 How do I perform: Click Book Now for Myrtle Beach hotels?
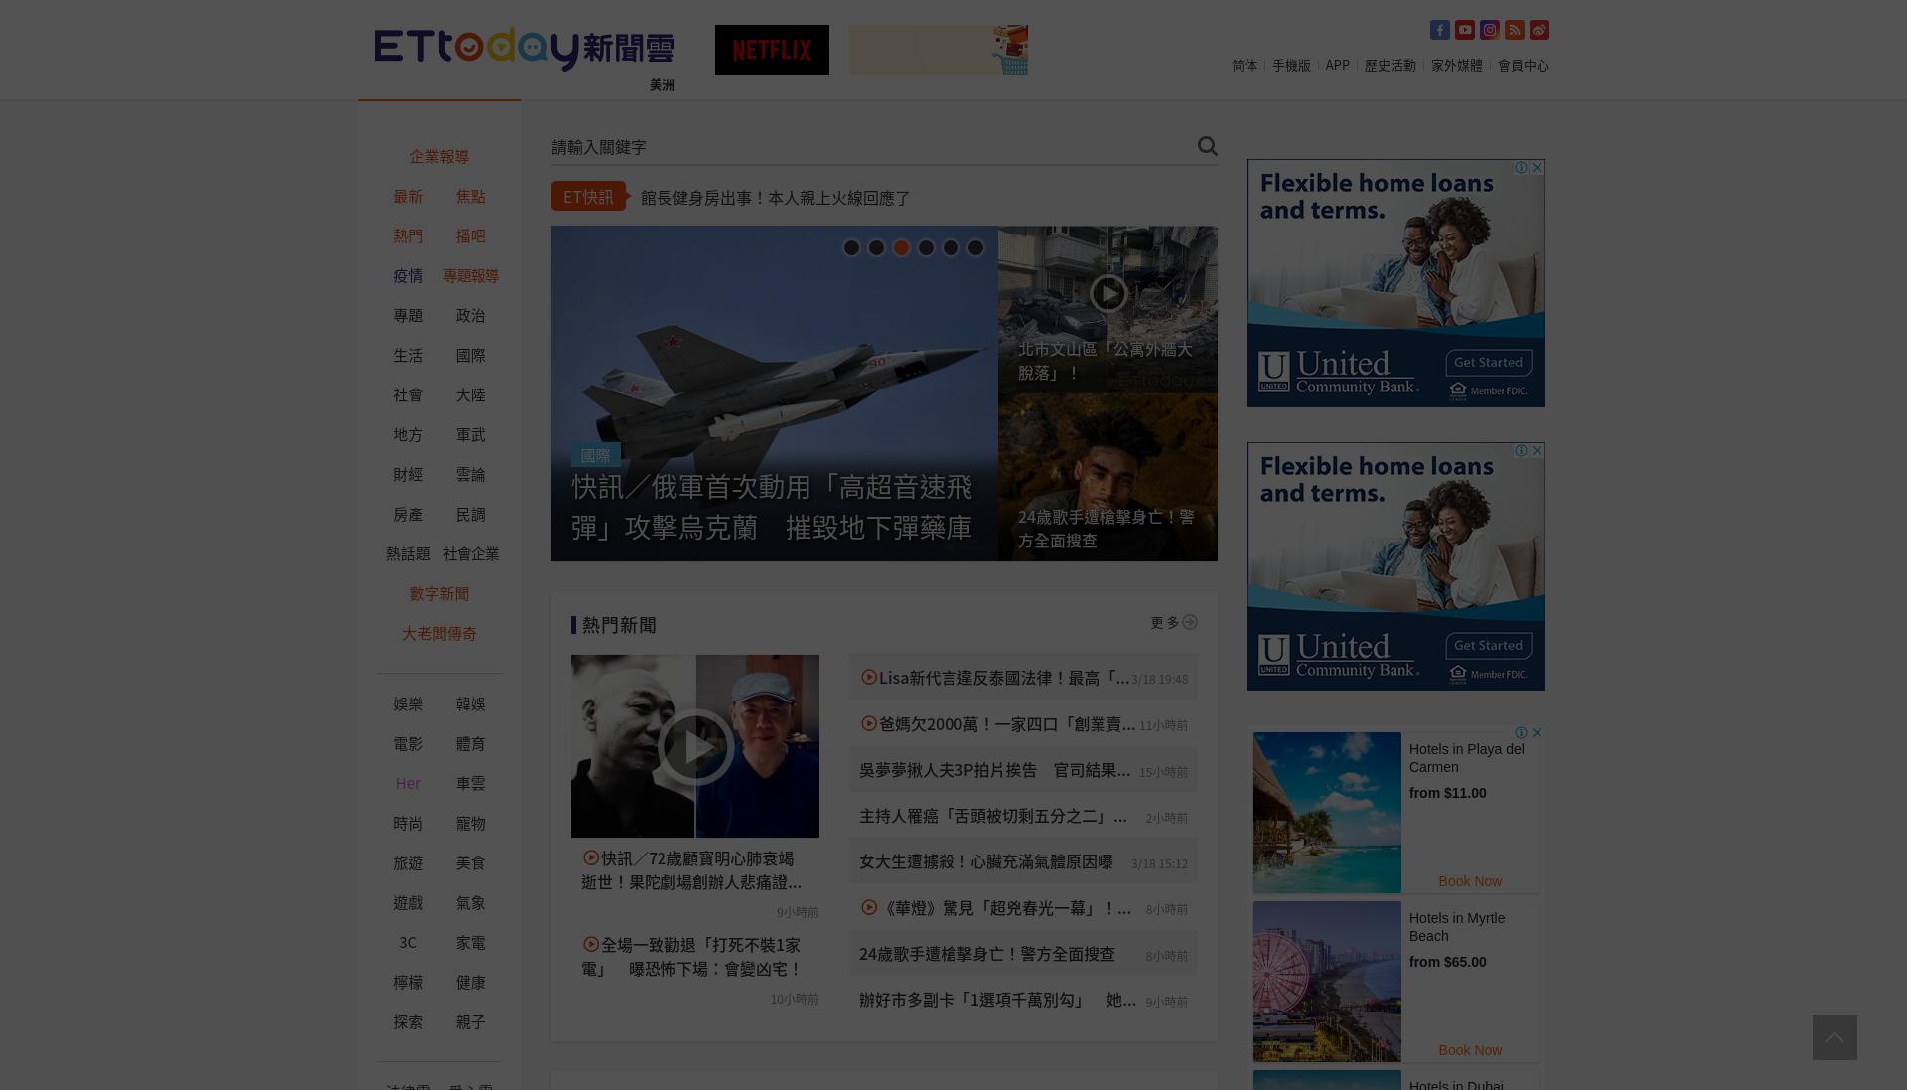[x=1470, y=1050]
